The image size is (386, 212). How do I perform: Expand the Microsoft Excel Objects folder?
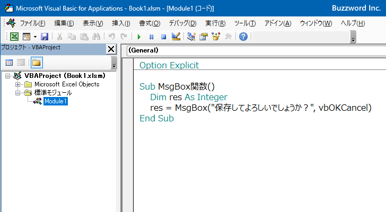point(17,84)
